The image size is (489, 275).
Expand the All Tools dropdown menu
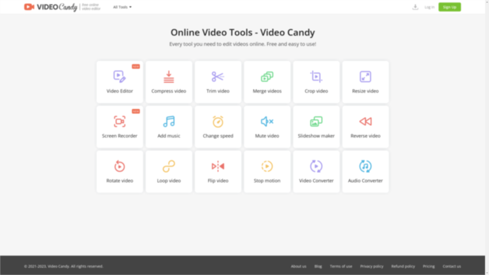tap(122, 7)
